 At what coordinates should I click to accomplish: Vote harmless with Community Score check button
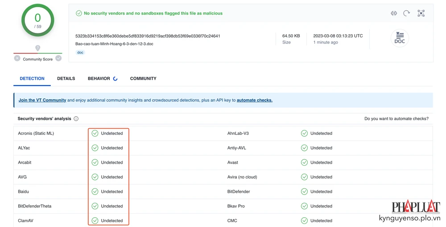point(58,58)
